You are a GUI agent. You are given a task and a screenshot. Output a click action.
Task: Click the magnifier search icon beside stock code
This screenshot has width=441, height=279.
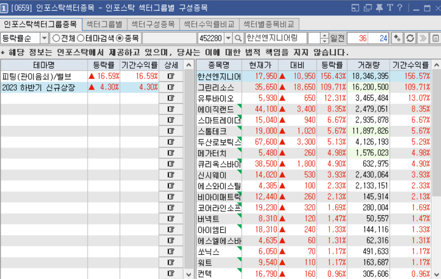tap(238, 38)
